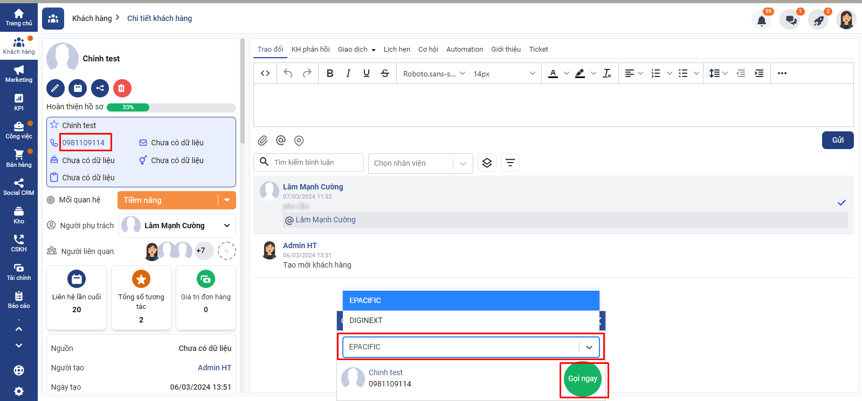Click the mention @ icon below editor
862x401 pixels.
[x=281, y=140]
